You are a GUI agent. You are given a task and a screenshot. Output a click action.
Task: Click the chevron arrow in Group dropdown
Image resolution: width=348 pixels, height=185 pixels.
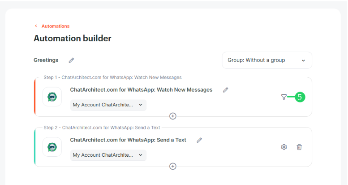303,60
